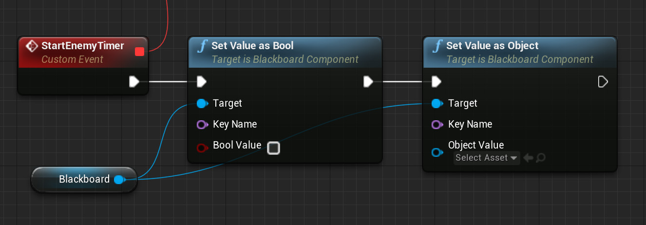Click the red delegate pin on StartEnemyTimer
This screenshot has height=225, width=646.
click(x=139, y=51)
